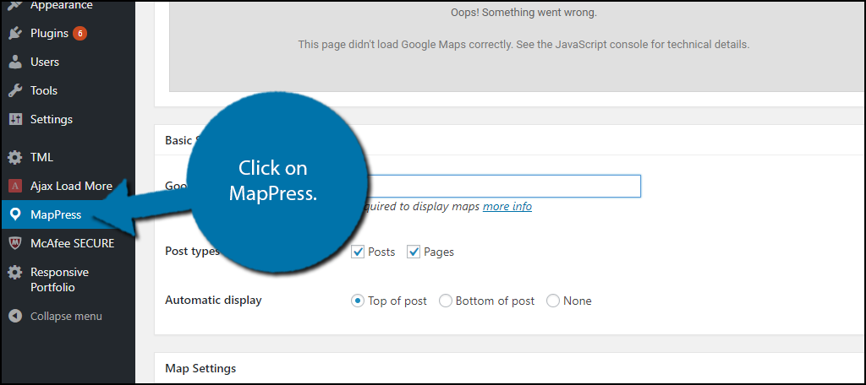Open the more info link

[507, 206]
